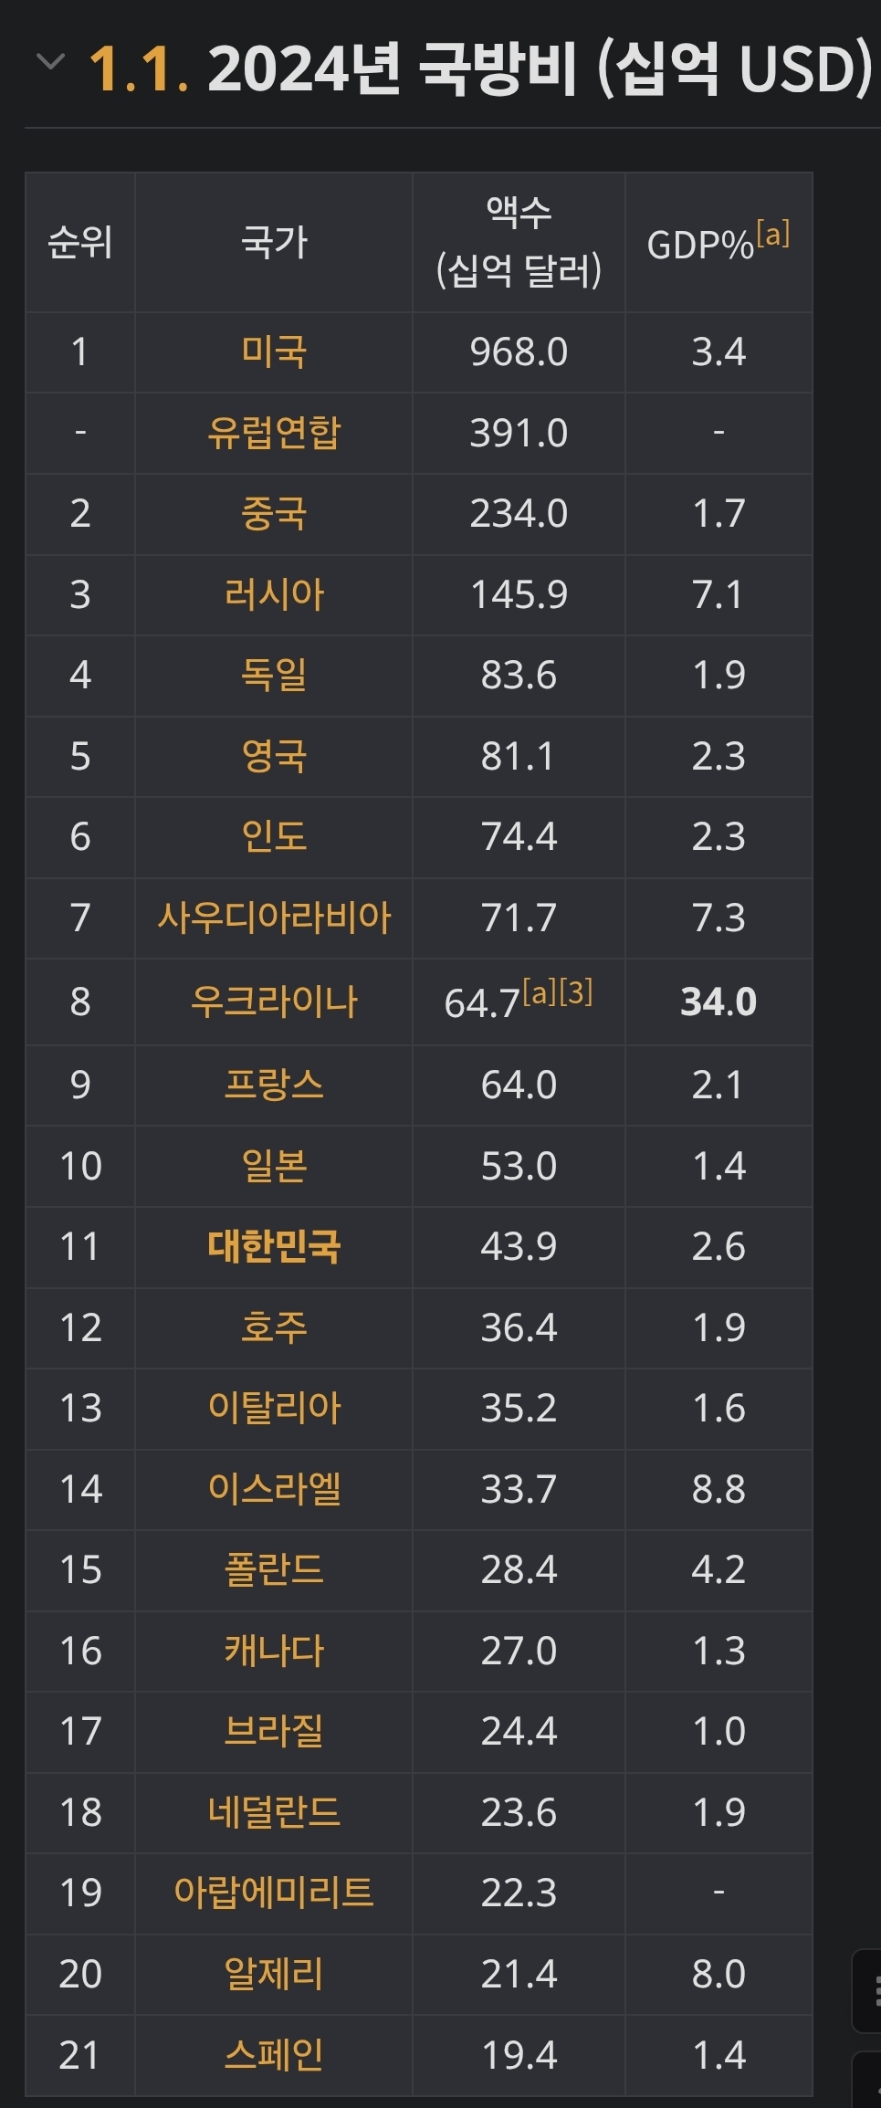Click the 사우디아라비아 link
This screenshot has height=2108, width=881.
pos(274,918)
